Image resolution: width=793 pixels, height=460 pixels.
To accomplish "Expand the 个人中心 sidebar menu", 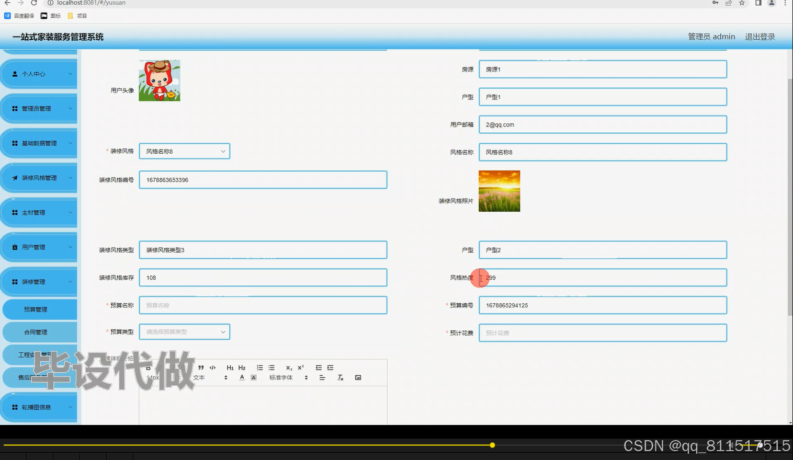I will [39, 74].
